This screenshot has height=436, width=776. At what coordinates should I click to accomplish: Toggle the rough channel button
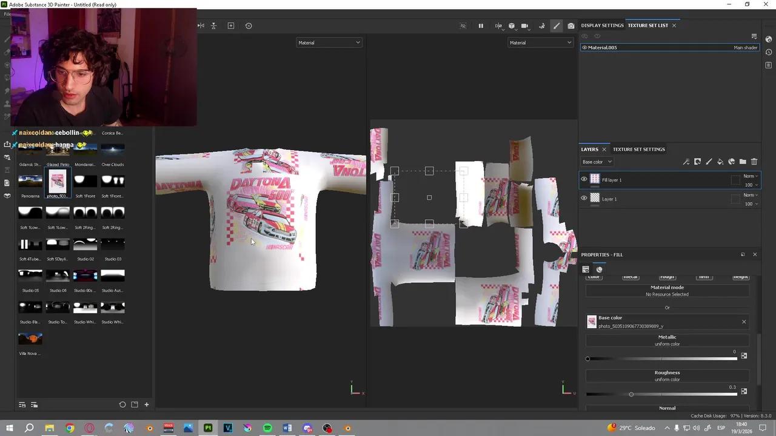667,277
